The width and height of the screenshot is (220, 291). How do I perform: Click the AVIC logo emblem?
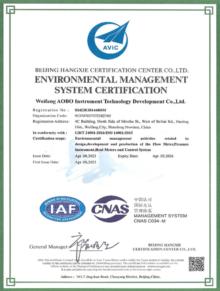109,40
